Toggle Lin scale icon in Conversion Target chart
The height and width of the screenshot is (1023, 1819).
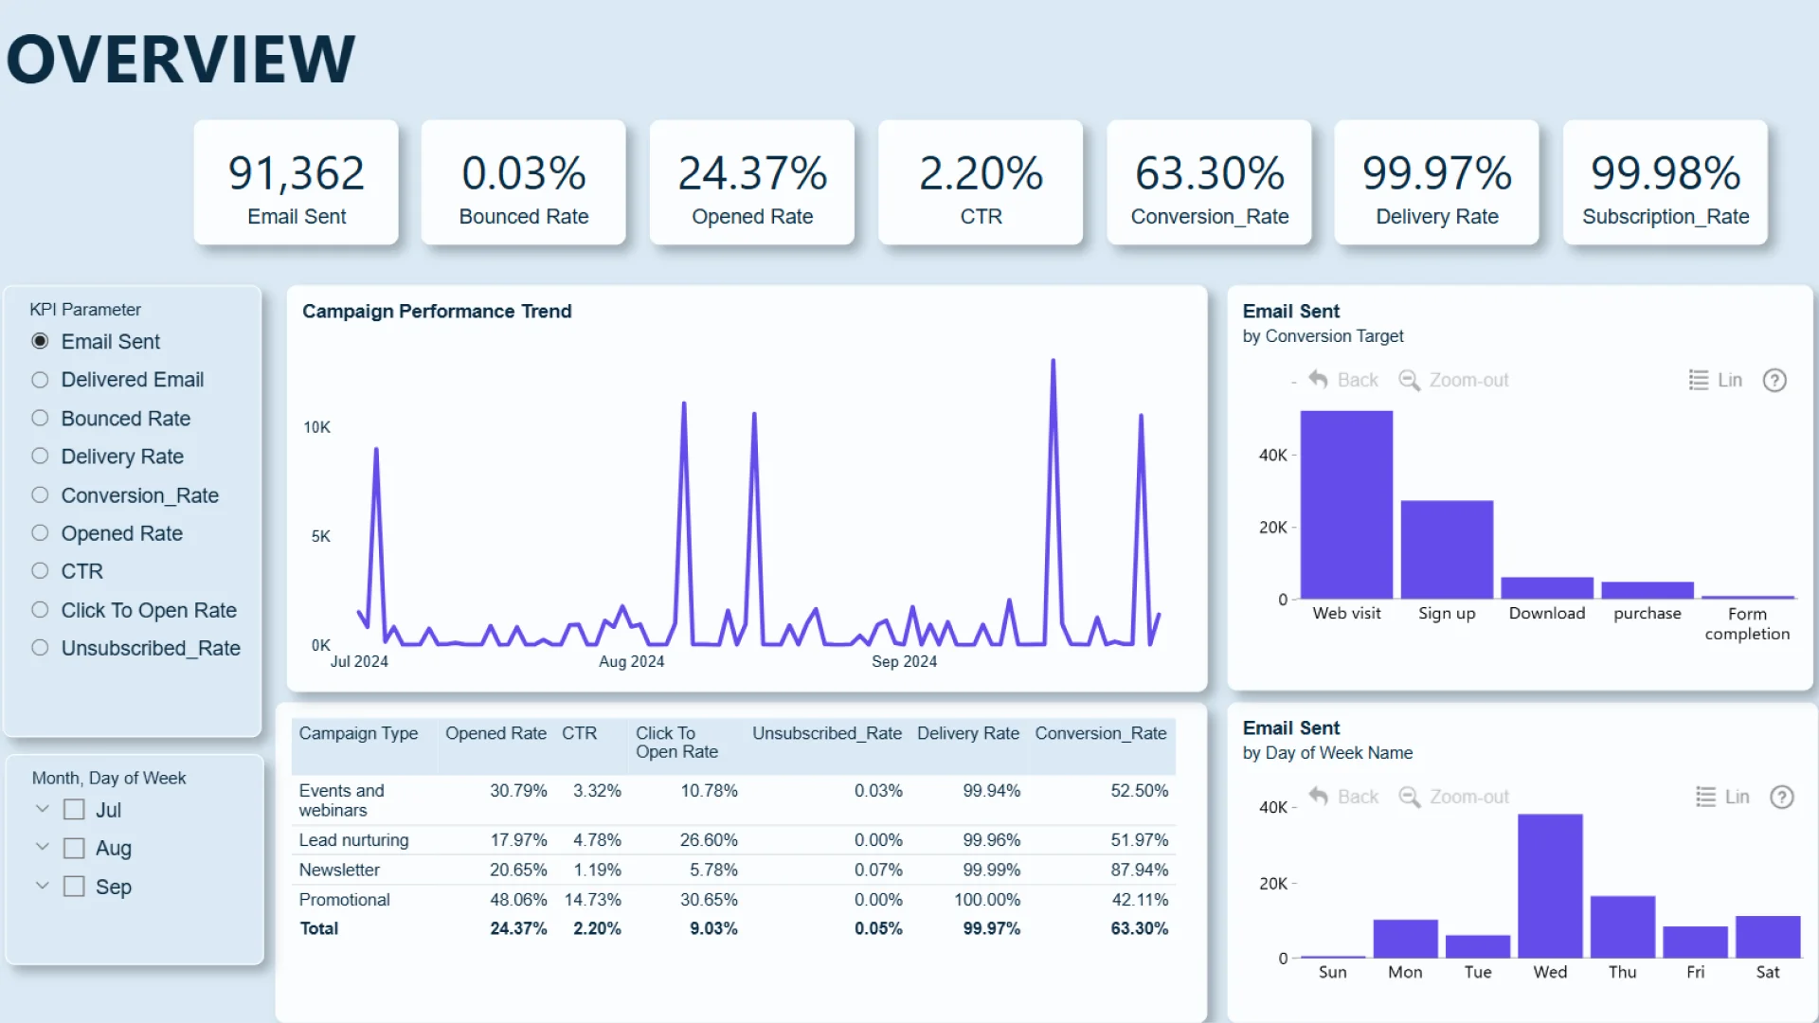click(x=1698, y=380)
